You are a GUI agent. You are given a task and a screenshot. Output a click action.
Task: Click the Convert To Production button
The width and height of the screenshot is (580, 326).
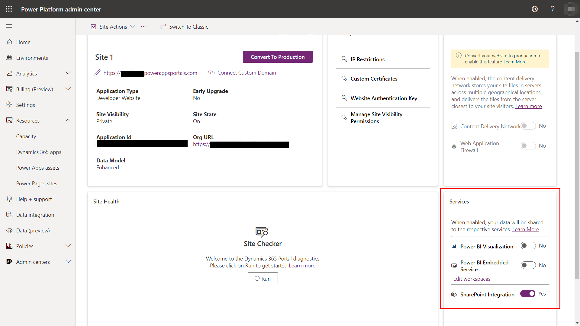pos(278,56)
